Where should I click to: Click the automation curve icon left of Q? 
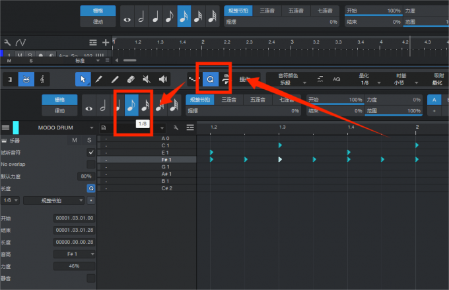tap(193, 79)
